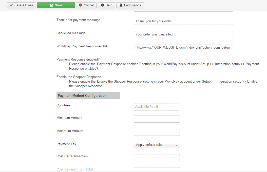Click the Payment Tax label
This screenshot has width=267, height=172.
click(x=66, y=144)
